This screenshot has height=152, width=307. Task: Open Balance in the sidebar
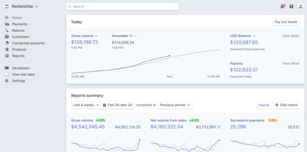pos(18,30)
